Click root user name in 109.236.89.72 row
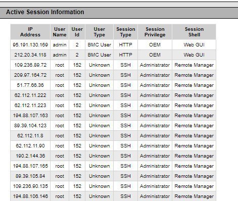Viewport: 238px width, 201px height. click(60, 65)
